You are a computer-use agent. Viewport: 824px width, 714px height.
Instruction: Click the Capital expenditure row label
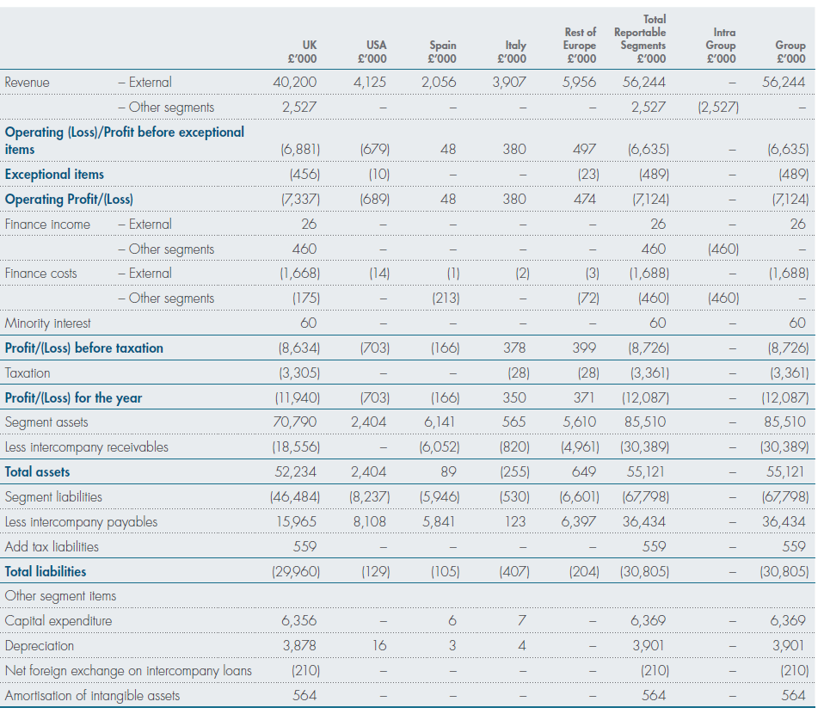click(58, 621)
